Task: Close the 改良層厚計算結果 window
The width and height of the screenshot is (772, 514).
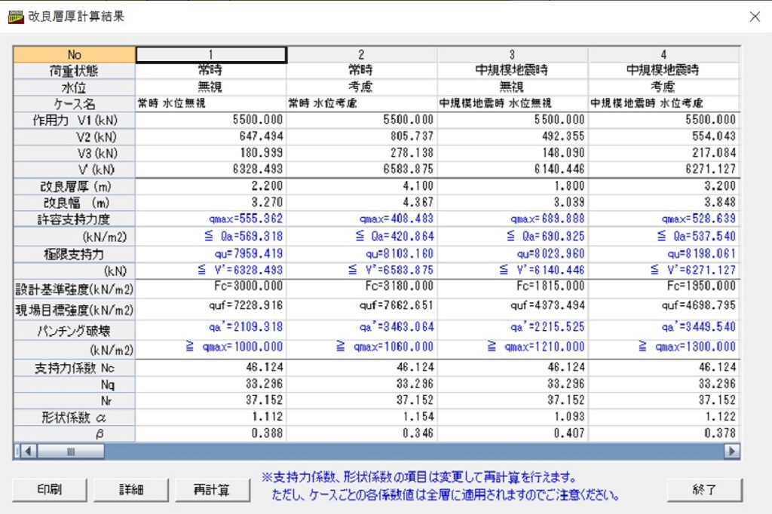Action: 755,17
